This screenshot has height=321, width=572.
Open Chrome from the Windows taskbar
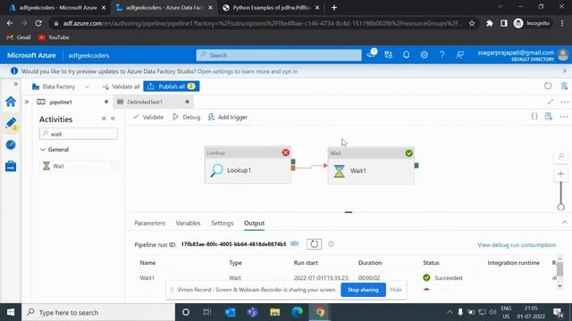coord(320,312)
